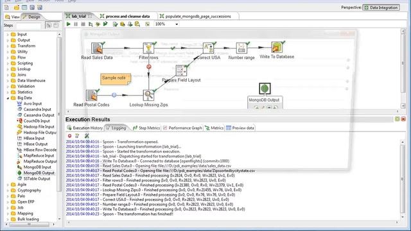Pause the running transformation
Screen dimensions: 411x231
click(76, 24)
